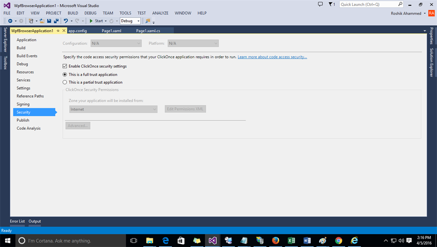Select This is a partial trust application
The image size is (437, 247).
(65, 82)
